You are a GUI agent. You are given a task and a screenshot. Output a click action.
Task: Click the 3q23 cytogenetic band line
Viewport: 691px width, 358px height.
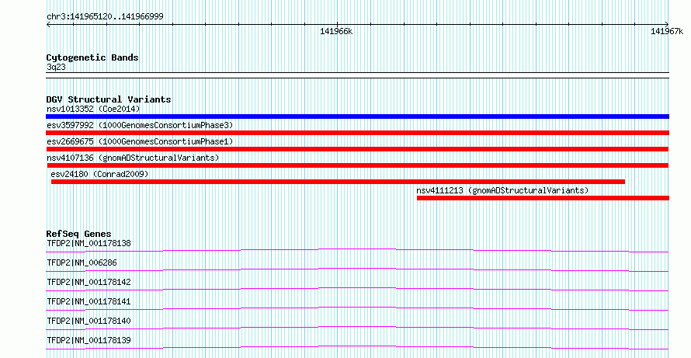pos(357,75)
